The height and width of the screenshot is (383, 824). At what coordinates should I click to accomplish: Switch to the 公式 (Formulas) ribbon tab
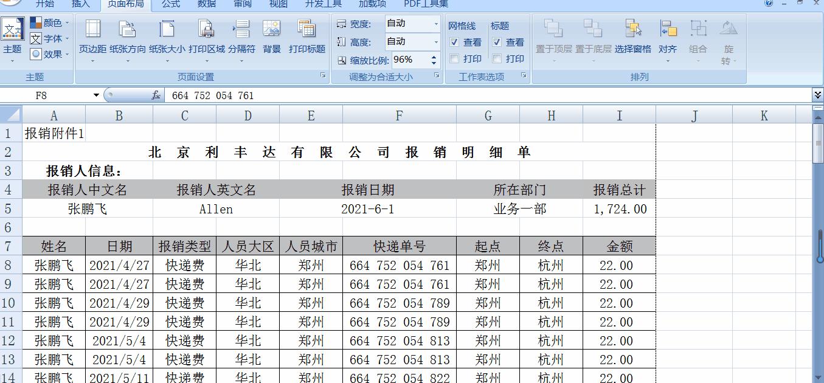pos(170,5)
